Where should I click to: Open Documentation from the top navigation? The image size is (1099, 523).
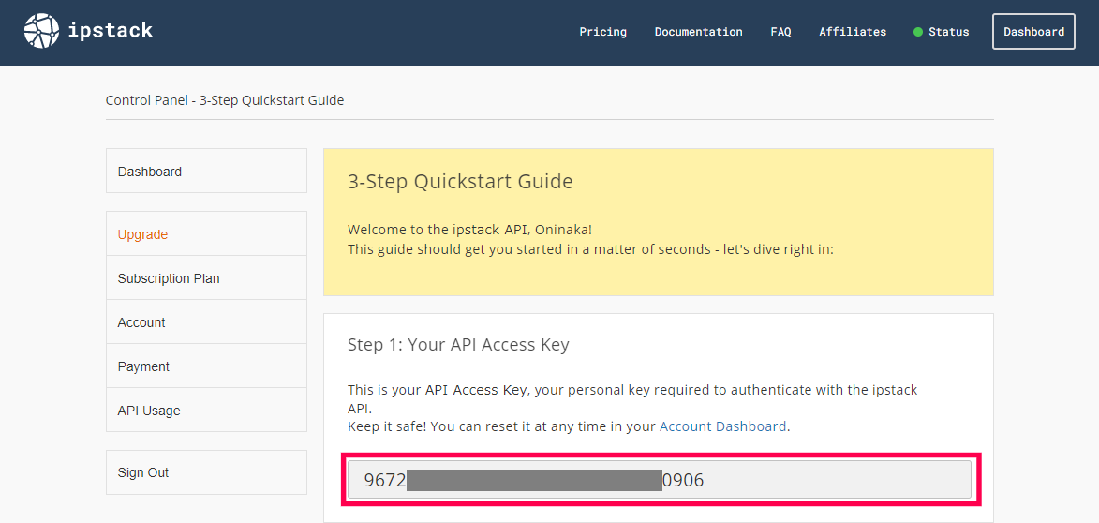click(x=698, y=32)
